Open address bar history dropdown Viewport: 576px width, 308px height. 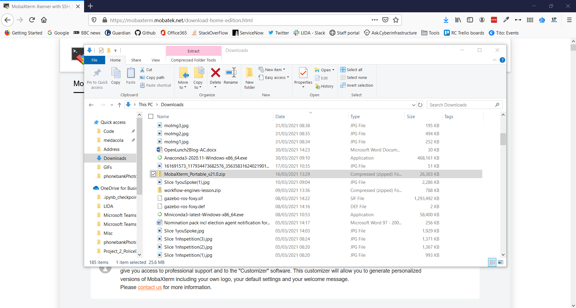pyautogui.click(x=414, y=105)
